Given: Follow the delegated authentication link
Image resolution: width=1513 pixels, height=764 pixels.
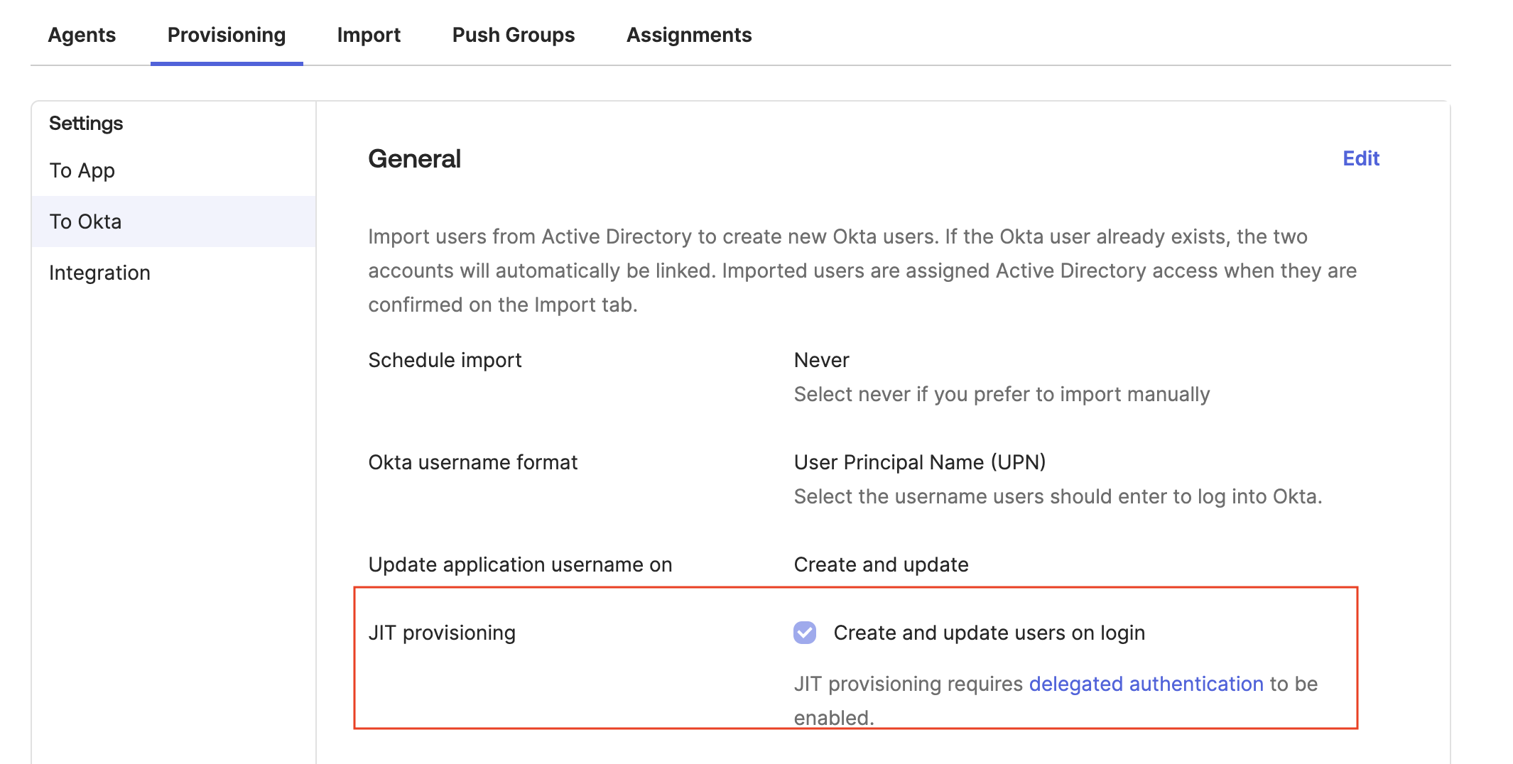Looking at the screenshot, I should pyautogui.click(x=1146, y=684).
